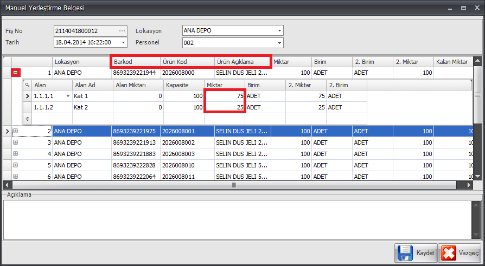Open the Tarih date picker dropdown
Screen dimensions: 485x266
(123, 42)
